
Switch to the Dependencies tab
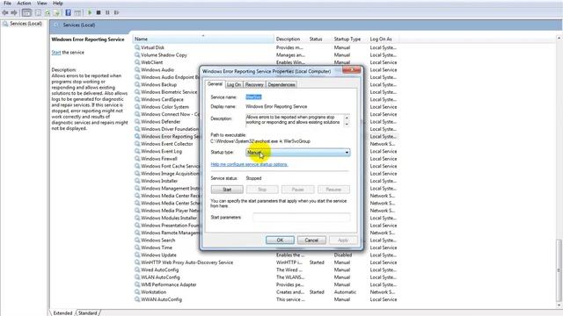281,84
